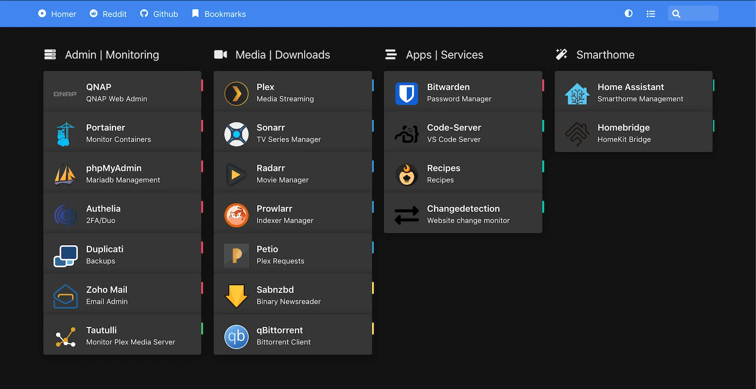Viewport: 756px width, 389px height.
Task: Click the "HomeKit Bridge" subtitle
Action: coord(624,140)
